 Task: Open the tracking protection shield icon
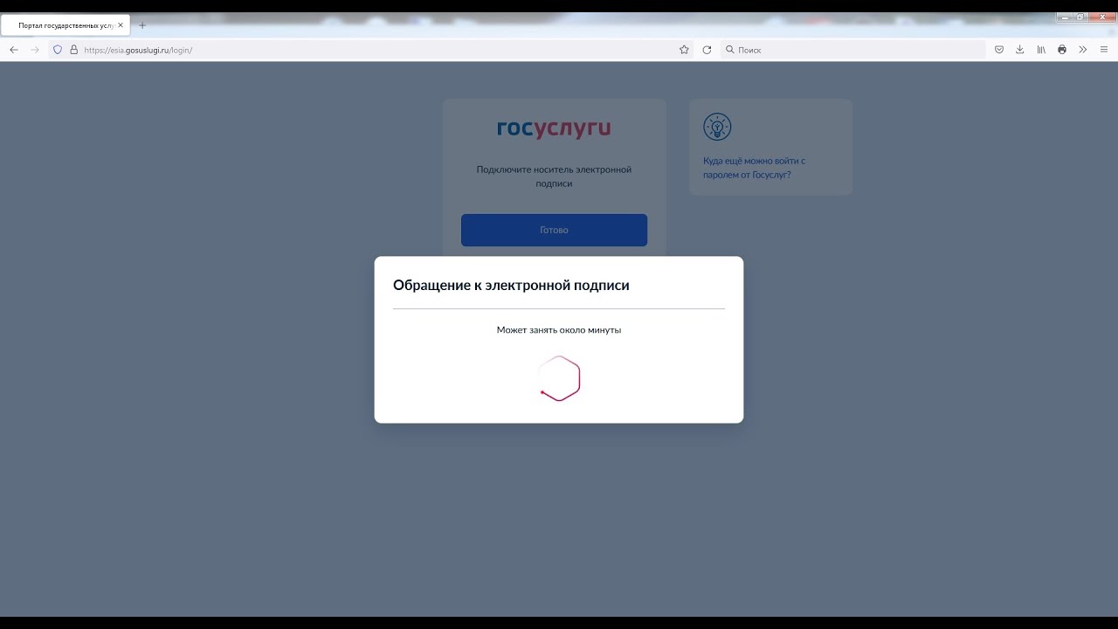(58, 50)
